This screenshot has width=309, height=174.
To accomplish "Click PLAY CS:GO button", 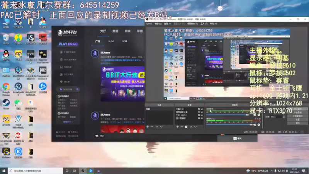I will click(x=68, y=44).
